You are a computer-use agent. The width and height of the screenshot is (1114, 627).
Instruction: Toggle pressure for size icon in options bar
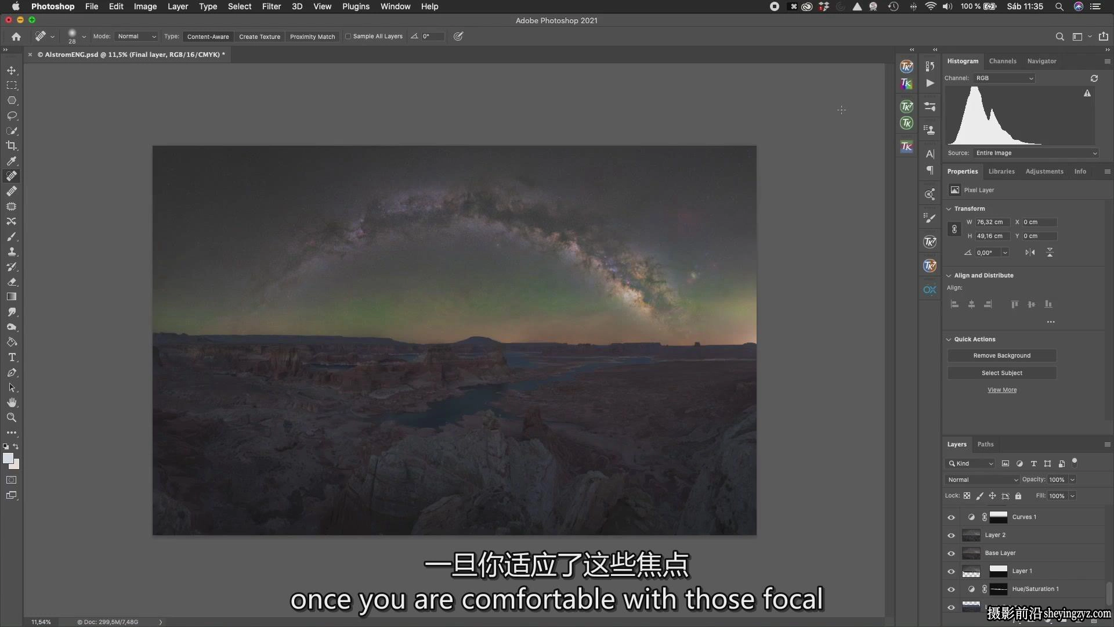(x=458, y=36)
